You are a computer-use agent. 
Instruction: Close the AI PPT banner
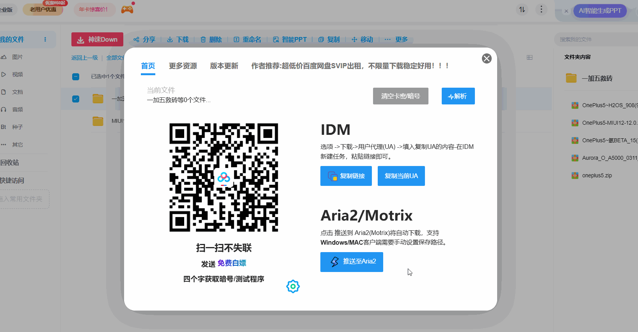566,11
